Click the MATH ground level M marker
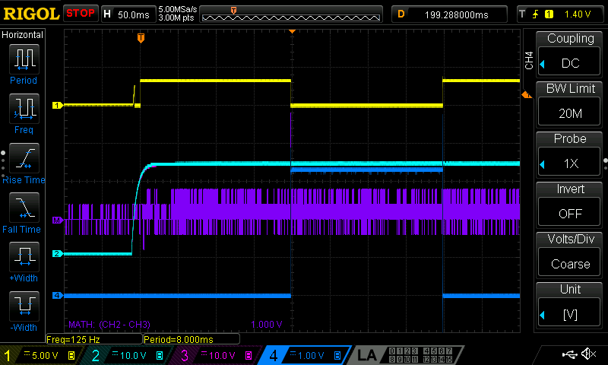This screenshot has width=608, height=365. tap(58, 221)
